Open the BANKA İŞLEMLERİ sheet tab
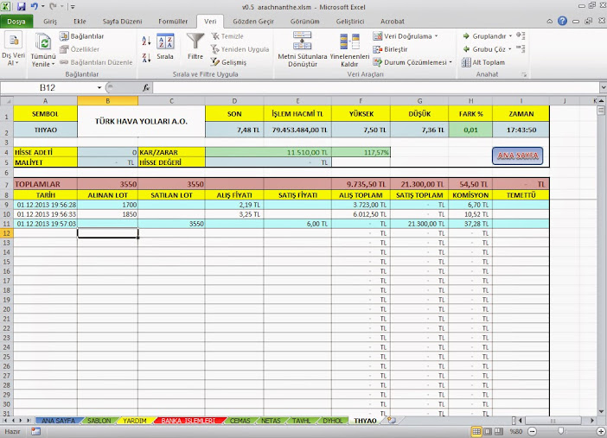 (x=188, y=421)
